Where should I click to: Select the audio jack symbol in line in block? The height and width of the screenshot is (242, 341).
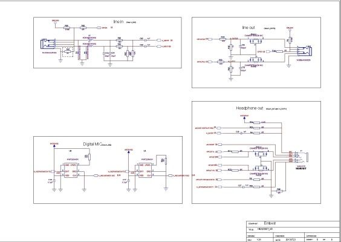[x=47, y=45]
